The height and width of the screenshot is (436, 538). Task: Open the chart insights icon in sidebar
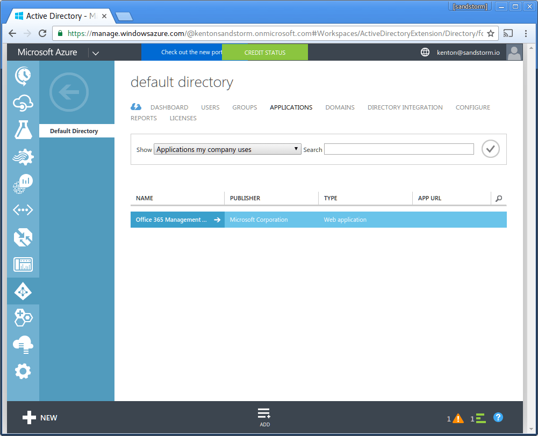(x=23, y=184)
